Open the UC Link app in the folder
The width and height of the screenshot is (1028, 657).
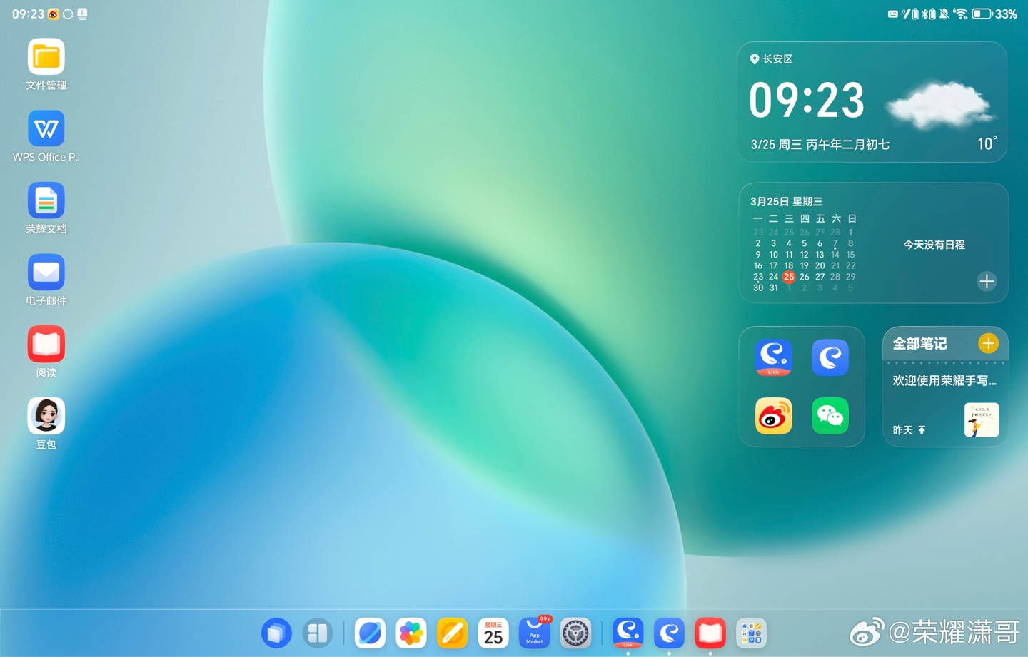point(773,357)
